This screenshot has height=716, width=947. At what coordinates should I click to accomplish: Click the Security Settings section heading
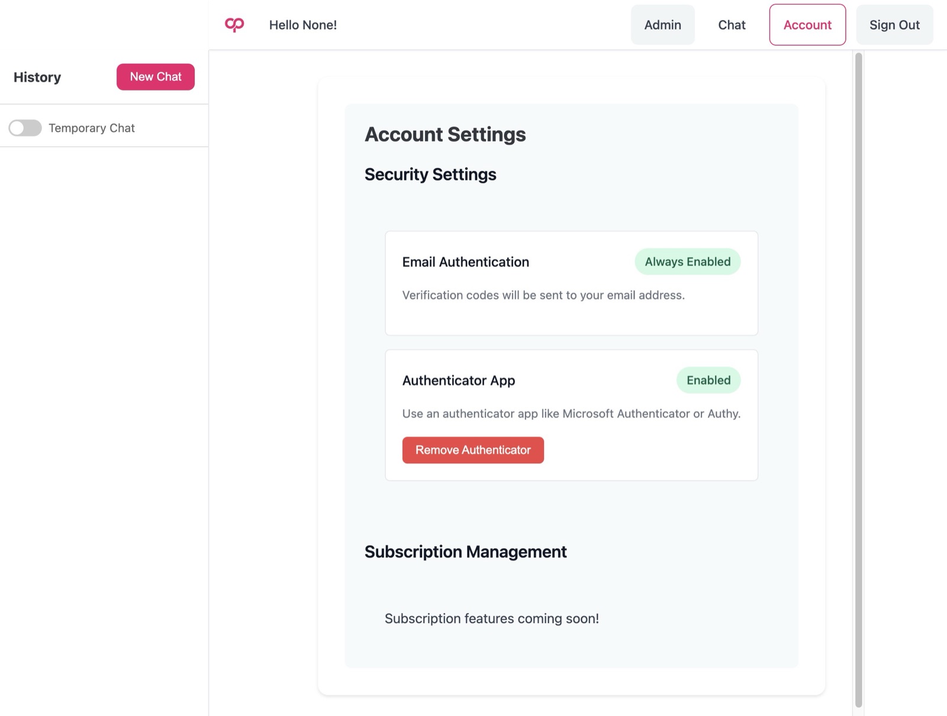click(x=430, y=175)
